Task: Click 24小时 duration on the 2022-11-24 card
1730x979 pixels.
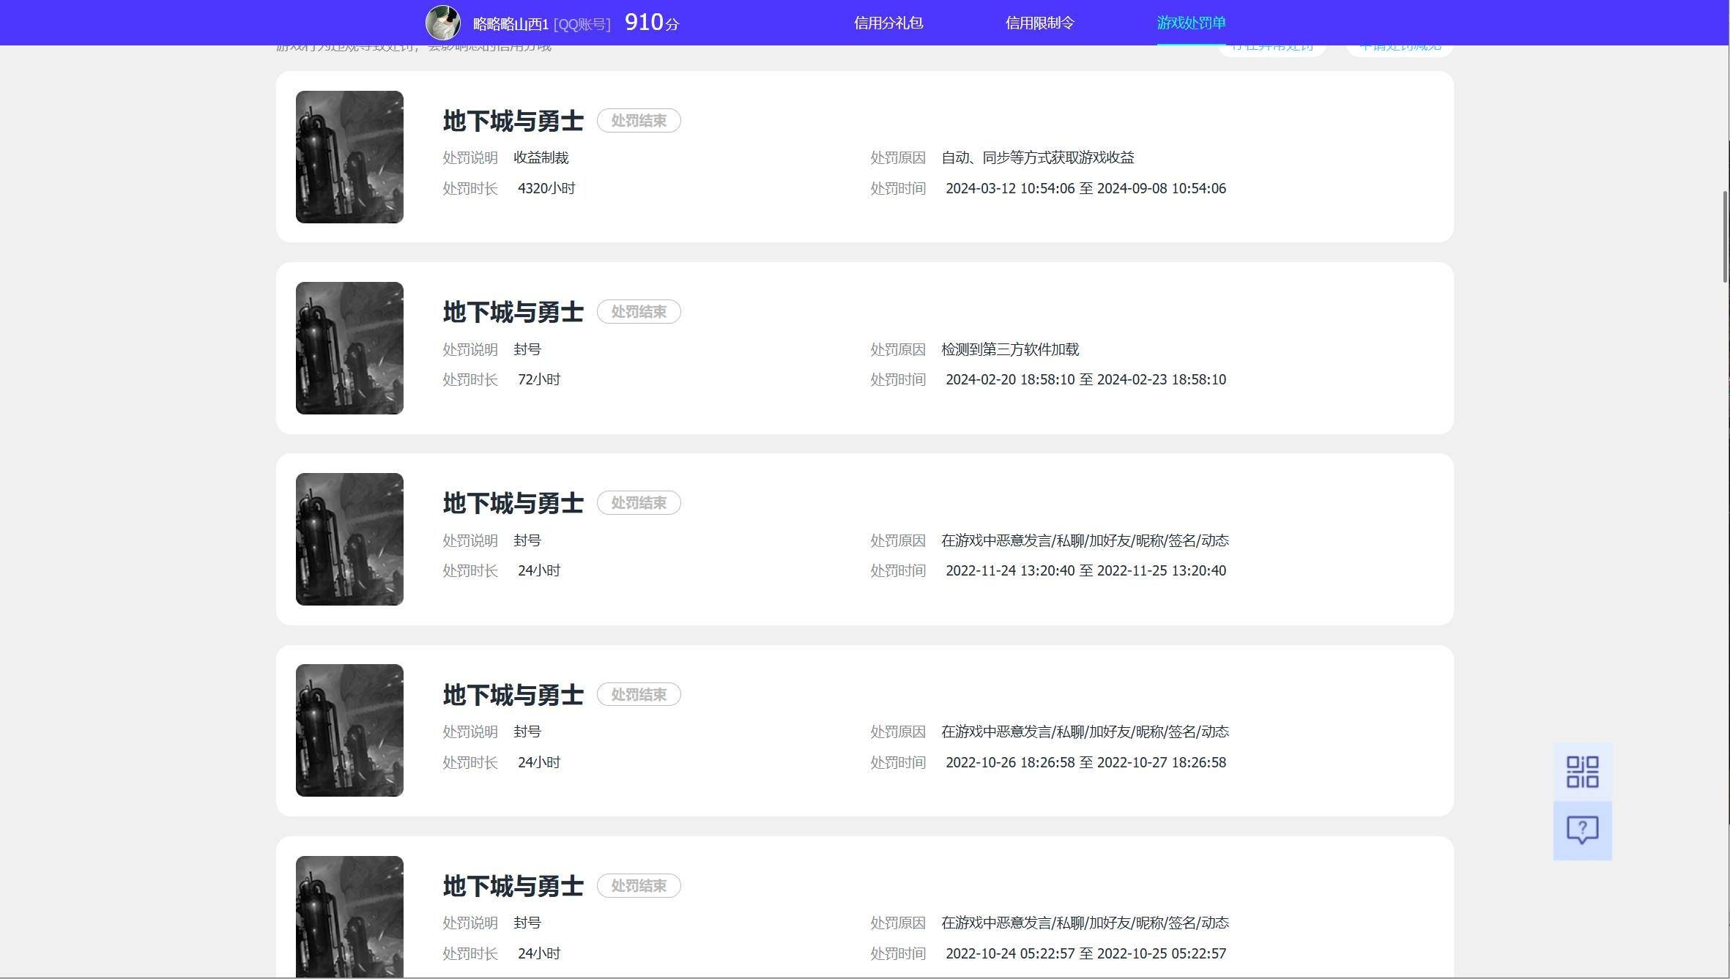Action: pos(539,571)
